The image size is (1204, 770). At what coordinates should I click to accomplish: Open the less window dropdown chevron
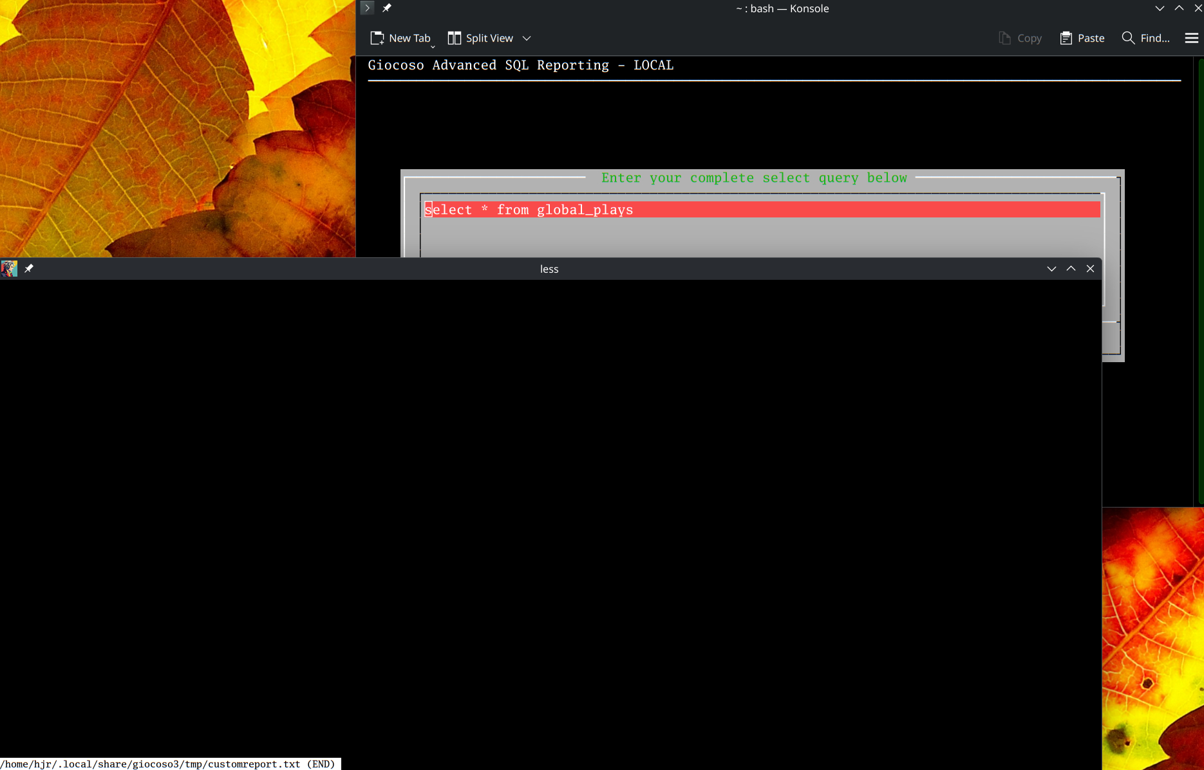coord(1051,268)
